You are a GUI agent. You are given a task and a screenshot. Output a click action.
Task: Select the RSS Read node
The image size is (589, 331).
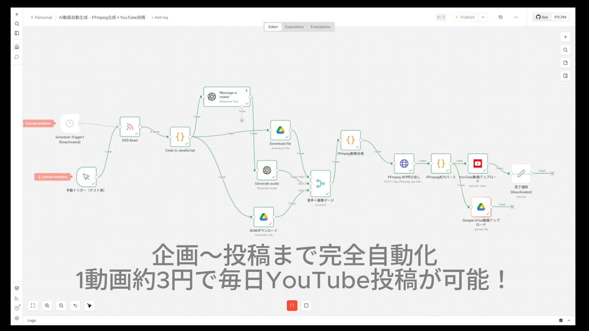130,127
